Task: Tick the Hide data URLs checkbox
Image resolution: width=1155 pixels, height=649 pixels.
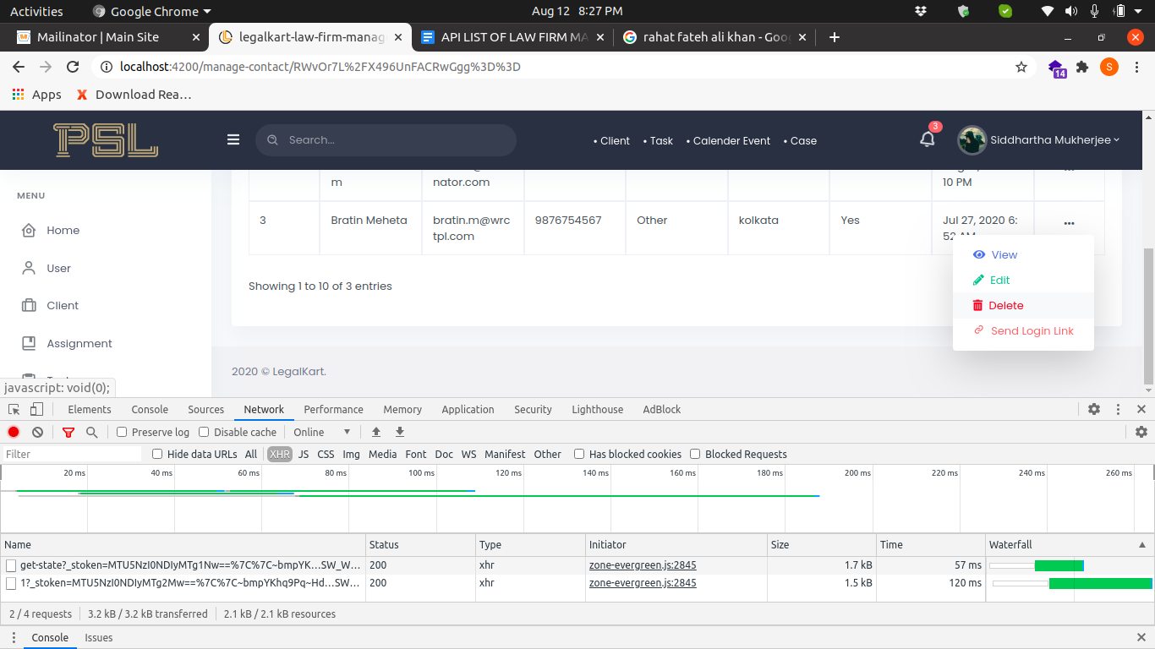Action: [157, 454]
